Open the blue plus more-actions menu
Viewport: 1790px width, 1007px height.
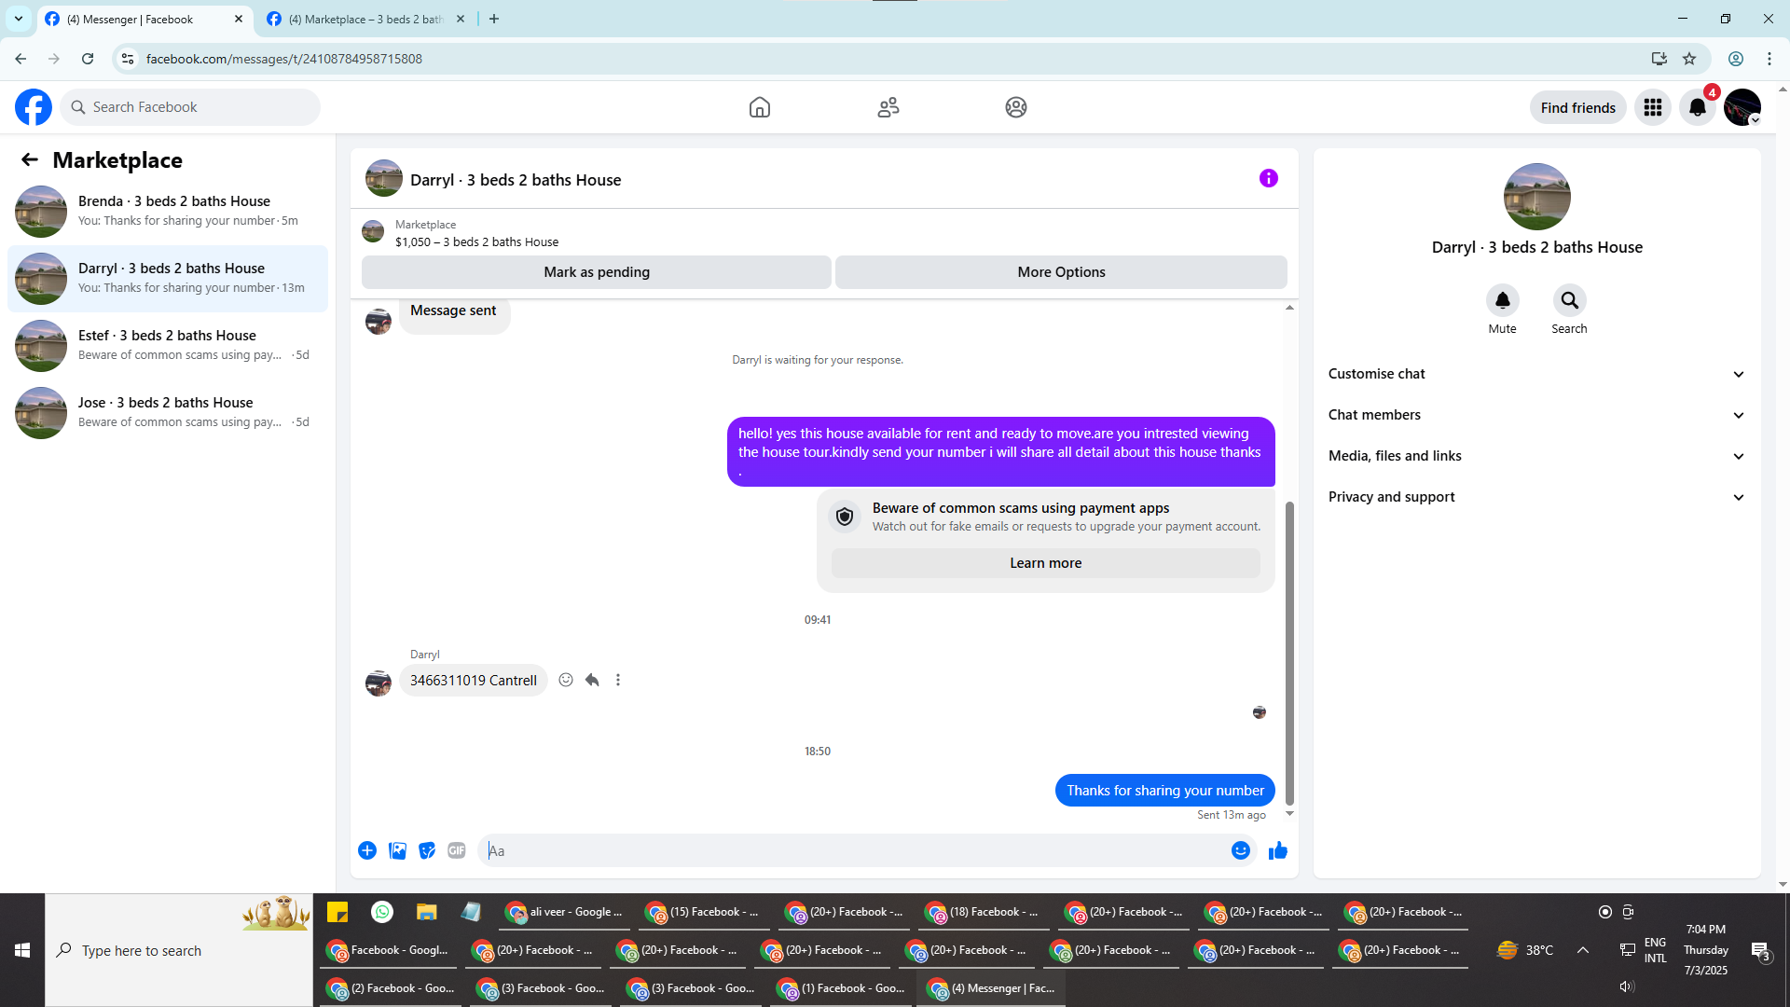(367, 850)
